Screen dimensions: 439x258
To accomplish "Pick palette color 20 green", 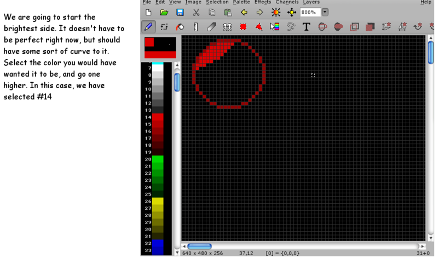I will click(158, 159).
